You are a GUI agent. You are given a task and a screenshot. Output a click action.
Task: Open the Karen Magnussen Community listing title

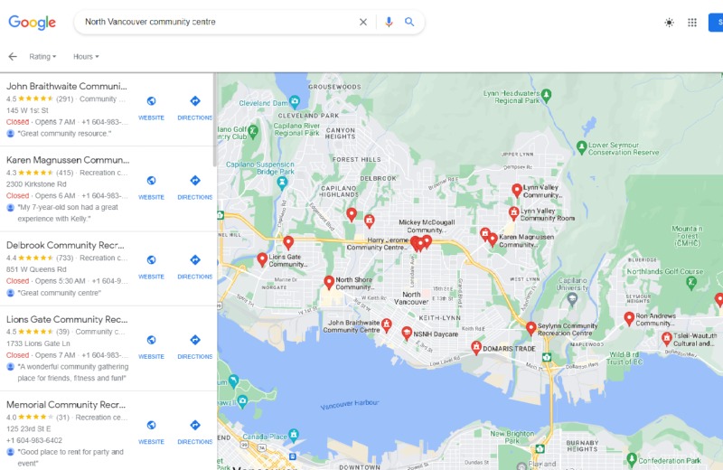[68, 160]
